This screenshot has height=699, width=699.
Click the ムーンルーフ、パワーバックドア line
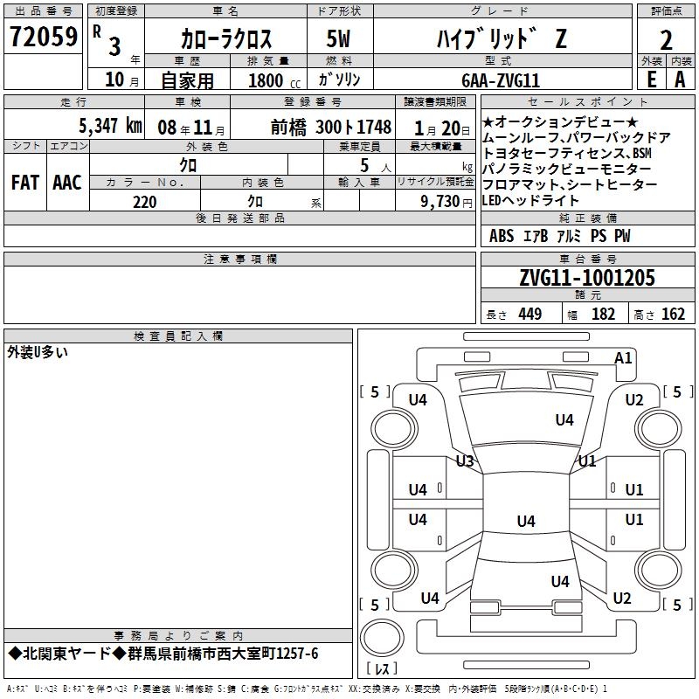click(577, 137)
